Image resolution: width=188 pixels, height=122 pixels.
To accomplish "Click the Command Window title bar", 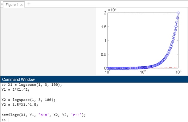I will [94, 79].
